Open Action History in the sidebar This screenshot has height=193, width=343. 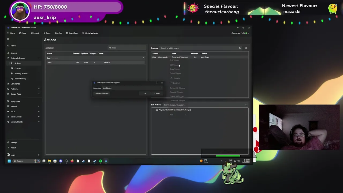(x=20, y=79)
